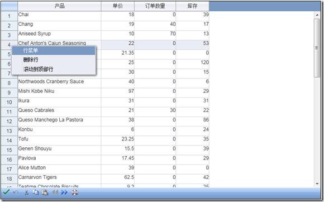Click the grayed previous double-arrow icon
The height and width of the screenshot is (202, 324).
click(x=55, y=192)
